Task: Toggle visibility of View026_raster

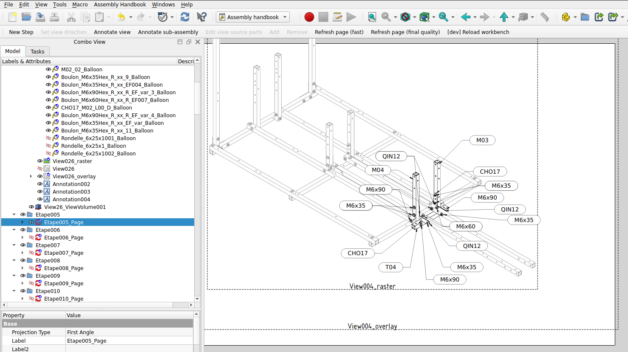Action: tap(40, 161)
